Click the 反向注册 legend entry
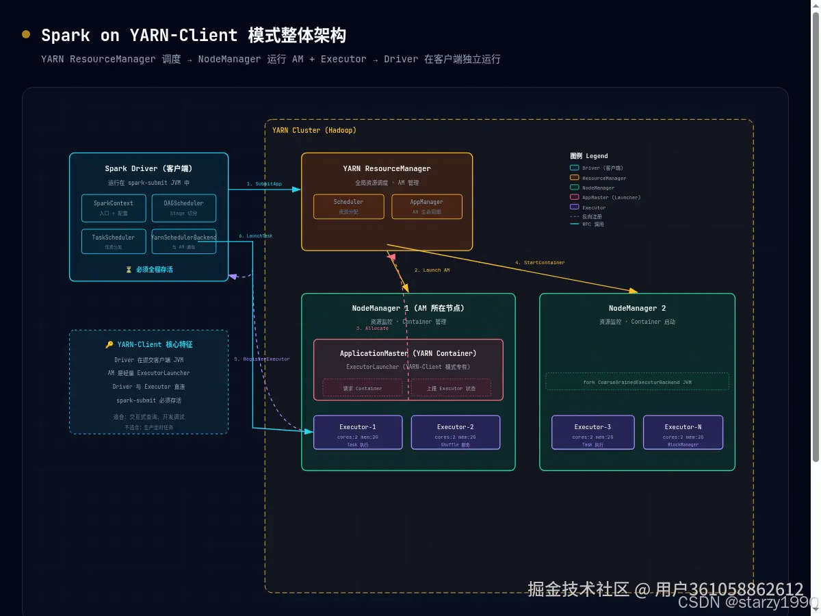The width and height of the screenshot is (821, 616). [x=586, y=216]
